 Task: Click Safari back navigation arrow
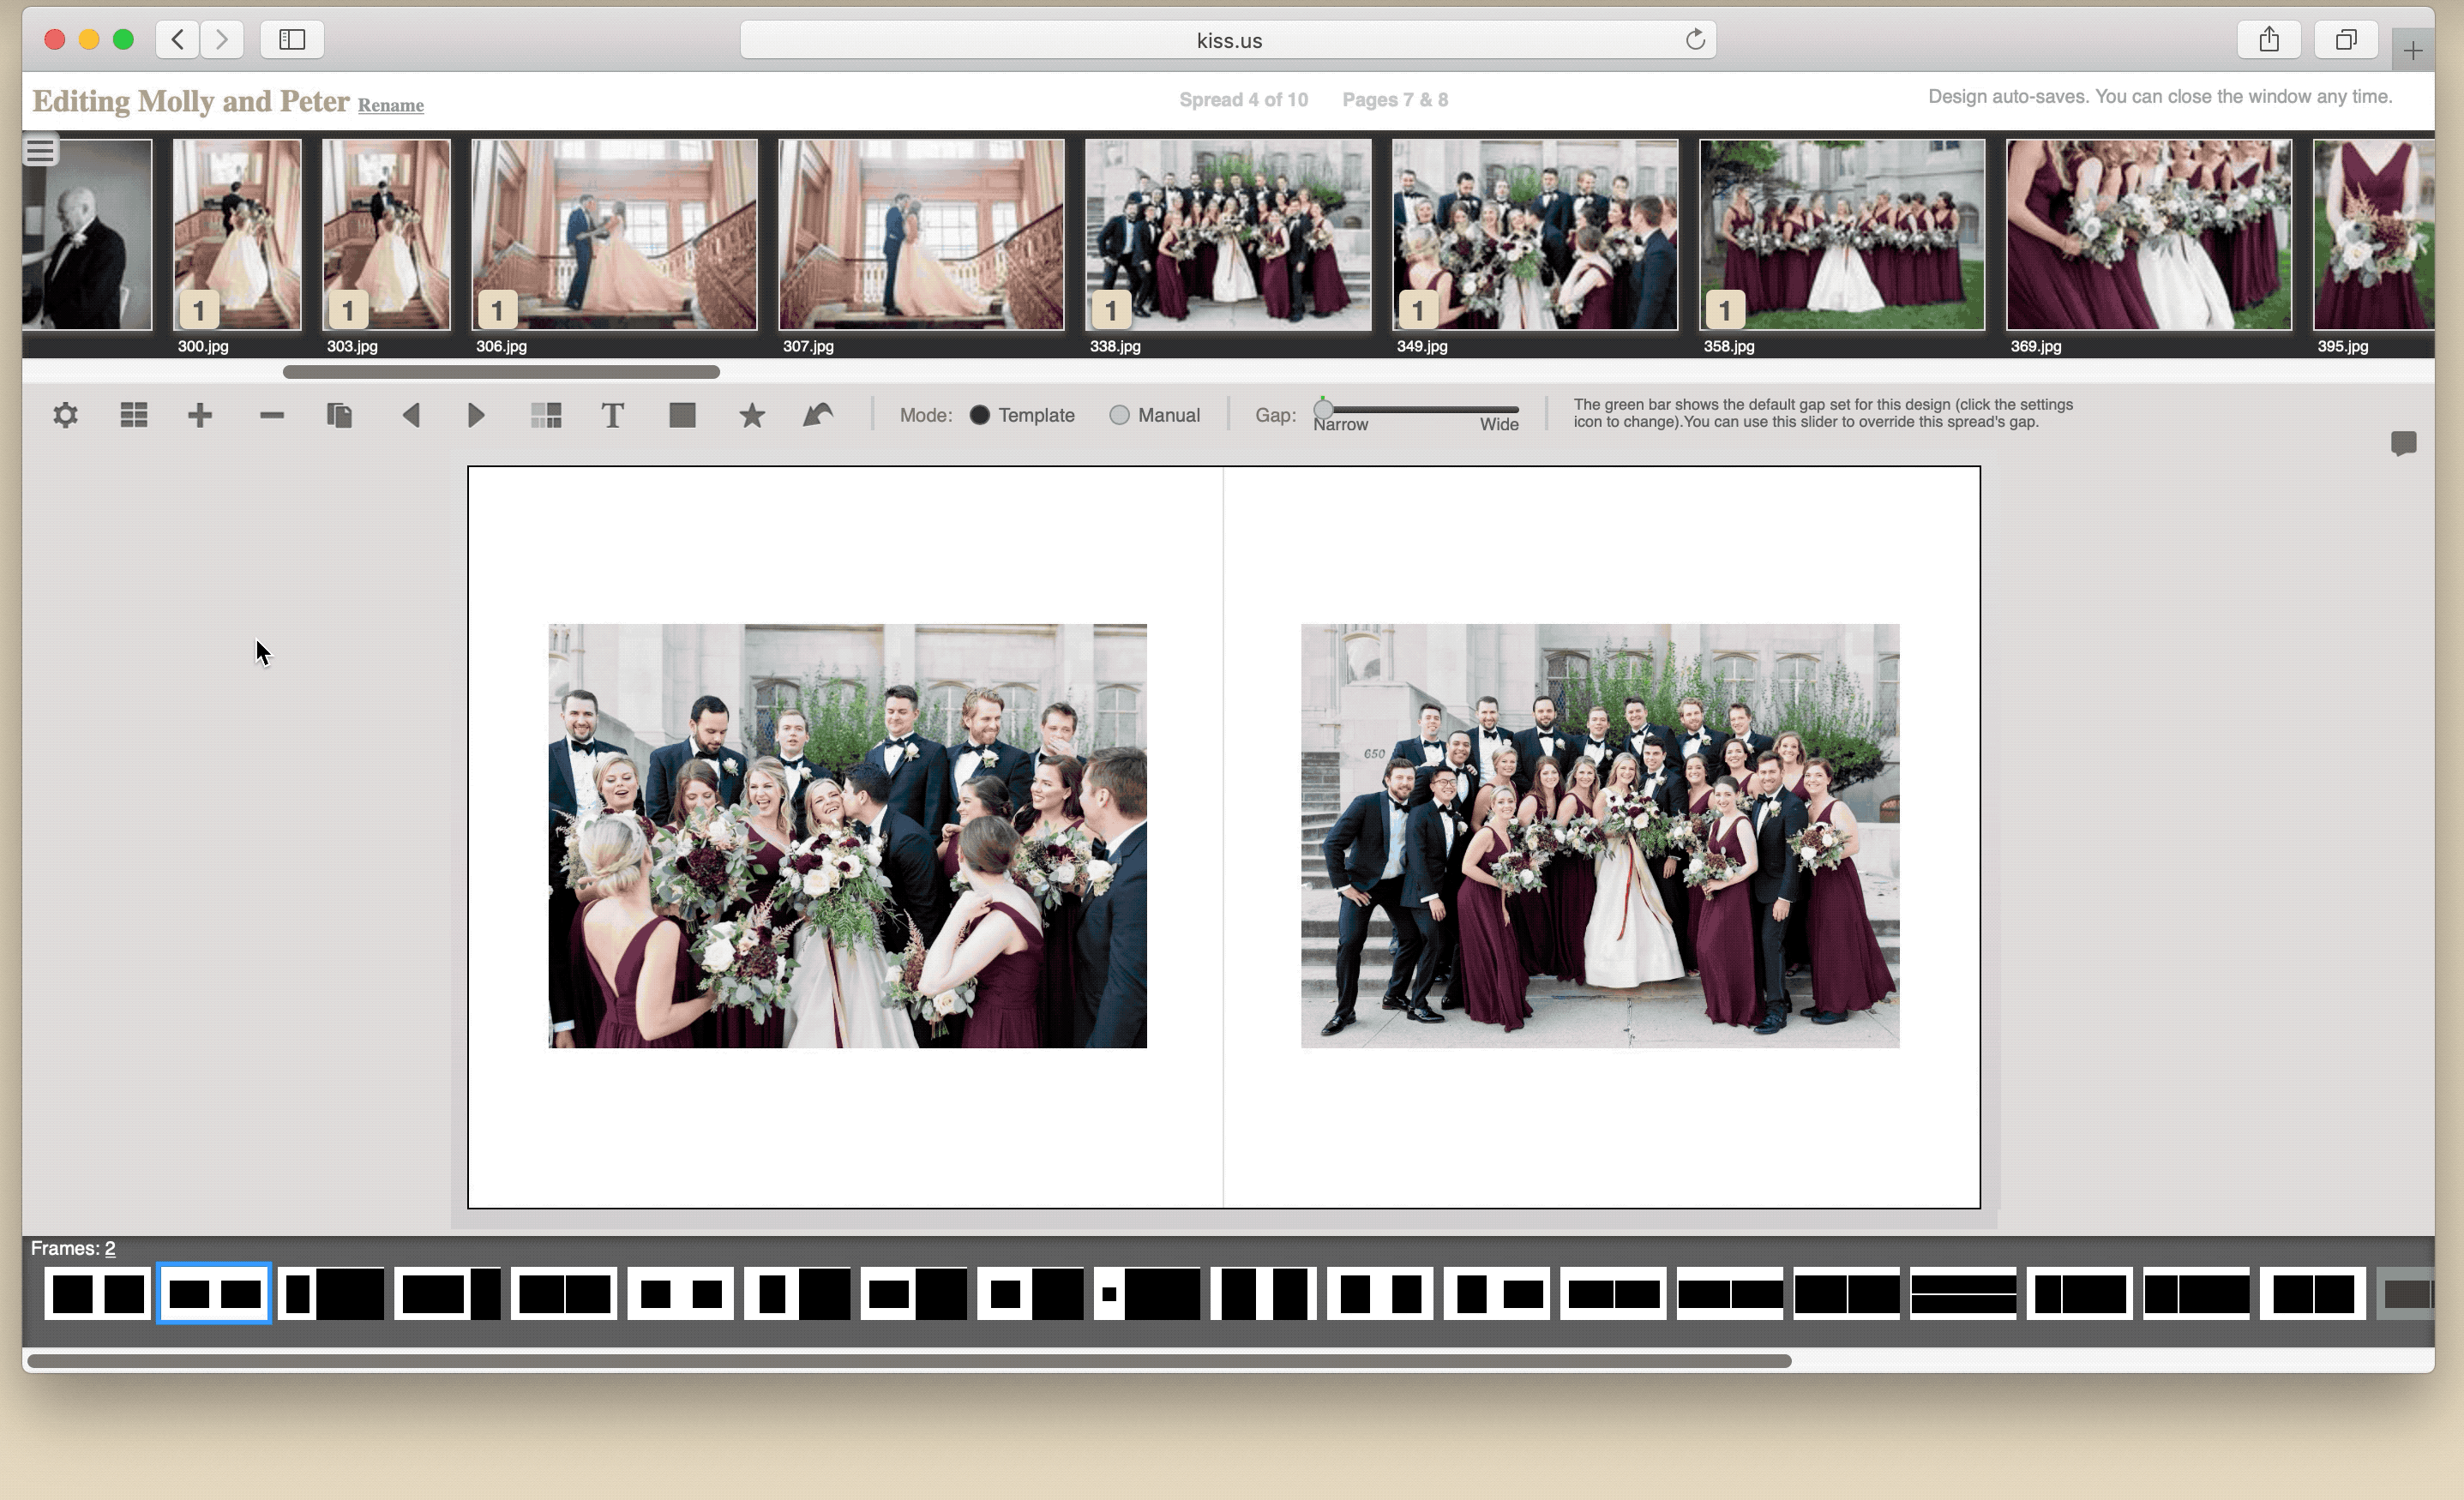178,40
